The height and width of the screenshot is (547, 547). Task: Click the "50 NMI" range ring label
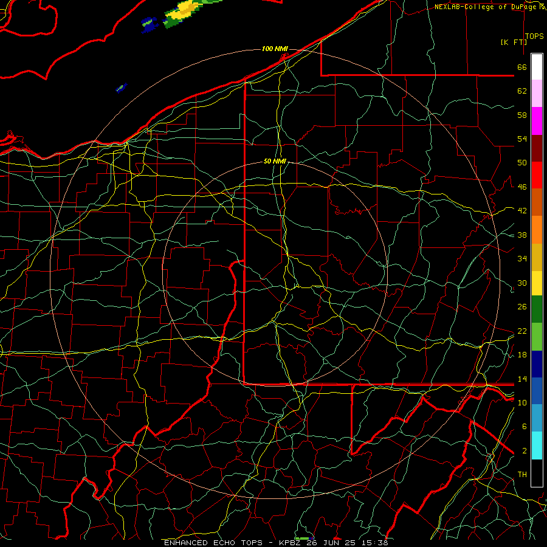click(x=275, y=161)
